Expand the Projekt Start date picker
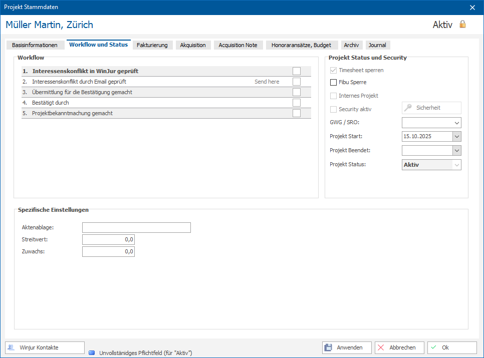Screen dimensions: 484x358 (457, 136)
